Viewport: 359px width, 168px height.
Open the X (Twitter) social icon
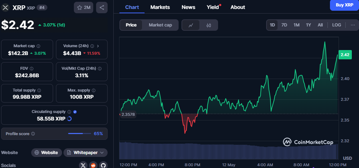click(83, 165)
